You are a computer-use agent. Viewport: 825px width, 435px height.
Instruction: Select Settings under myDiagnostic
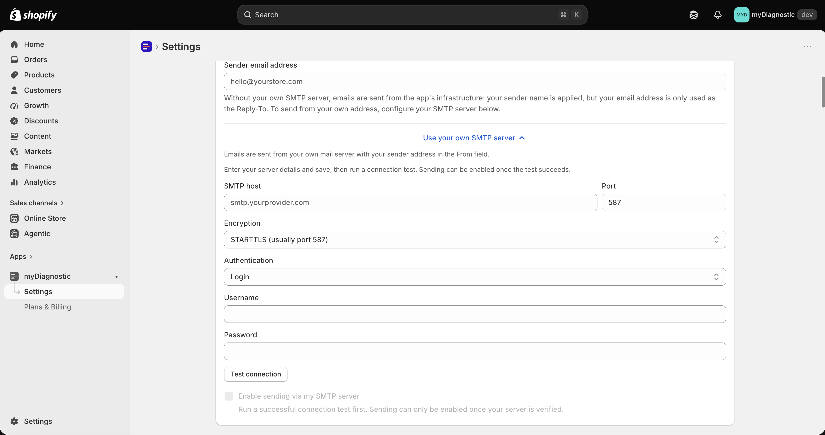(64, 291)
